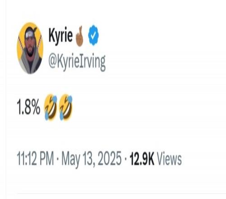Viewport: 226px width, 199px height.
Task: Open Kyrie's profile avatar picture
Action: click(x=30, y=48)
